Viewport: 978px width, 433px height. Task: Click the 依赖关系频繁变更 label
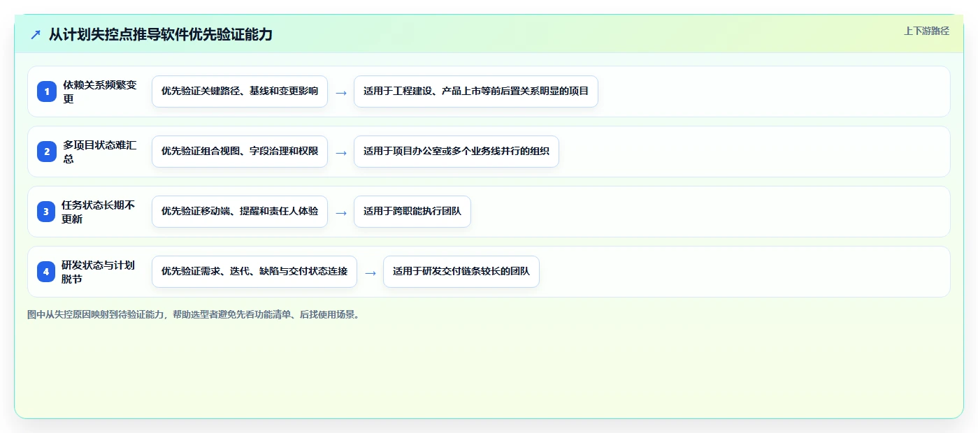pyautogui.click(x=100, y=91)
